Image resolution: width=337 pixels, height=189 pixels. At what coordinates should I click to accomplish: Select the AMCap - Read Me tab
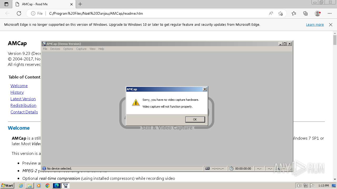(44, 4)
